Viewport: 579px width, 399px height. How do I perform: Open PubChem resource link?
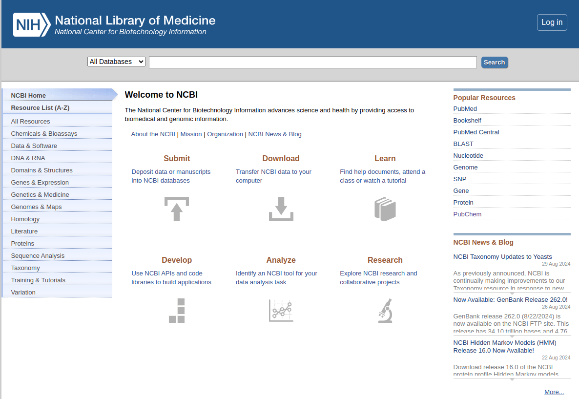tap(467, 214)
